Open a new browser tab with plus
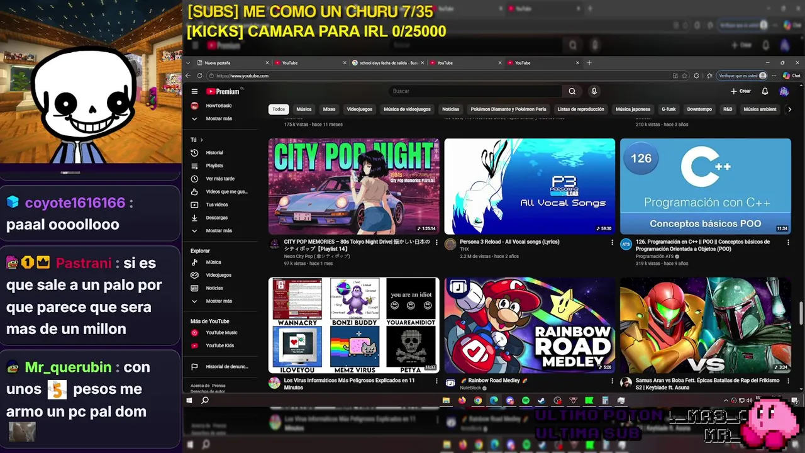805x453 pixels. (x=589, y=63)
